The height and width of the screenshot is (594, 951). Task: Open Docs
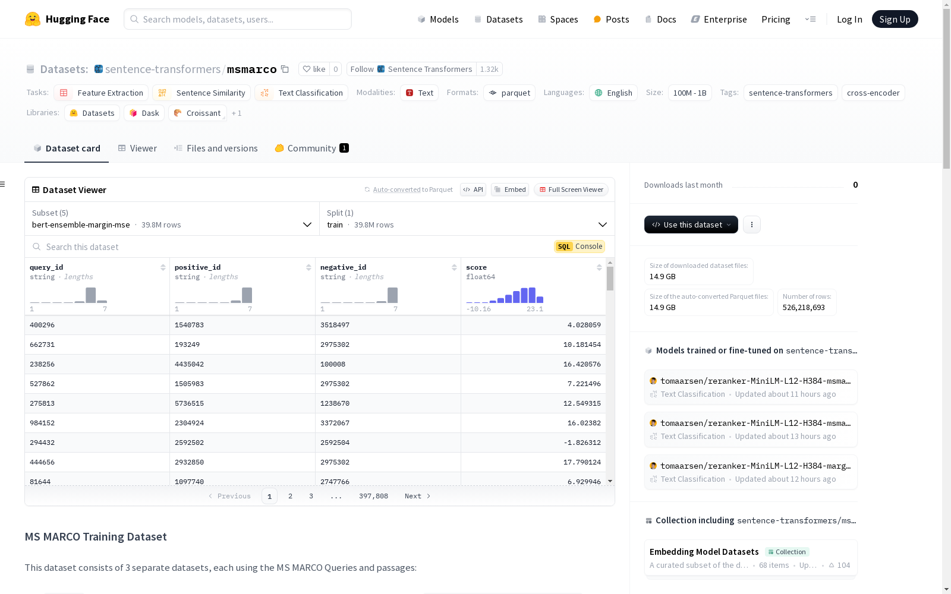[x=660, y=19]
